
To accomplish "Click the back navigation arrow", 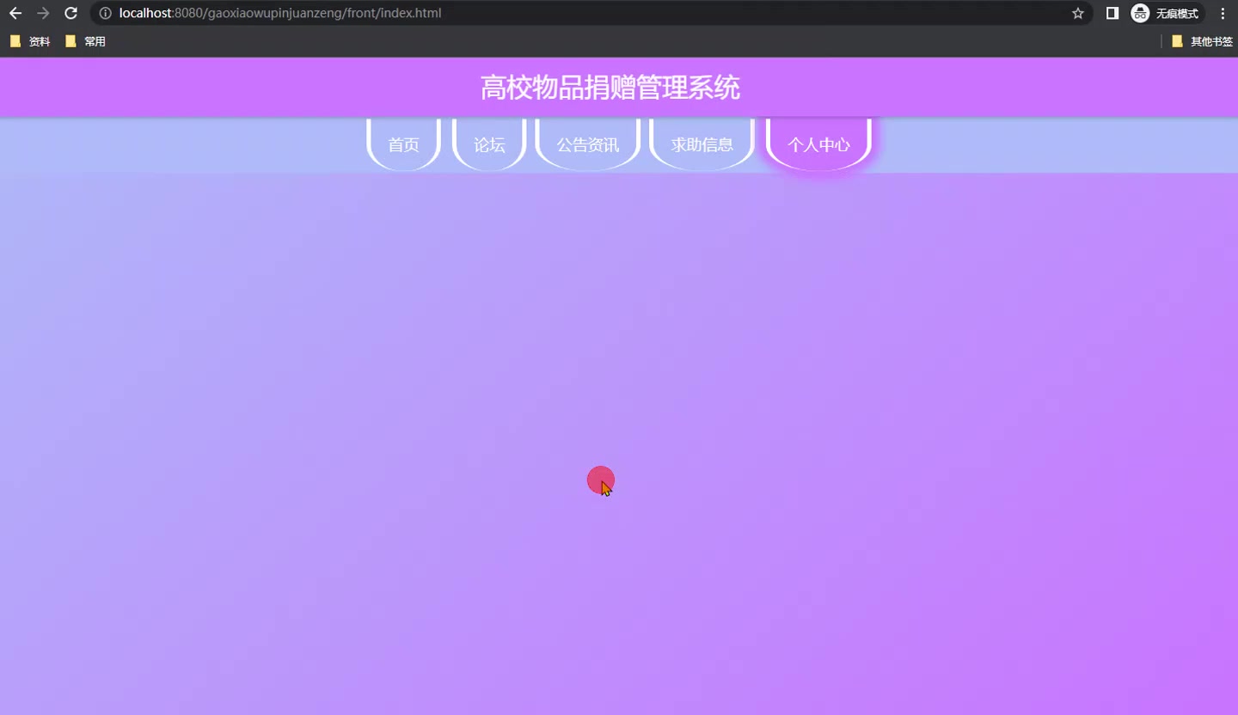I will tap(15, 13).
